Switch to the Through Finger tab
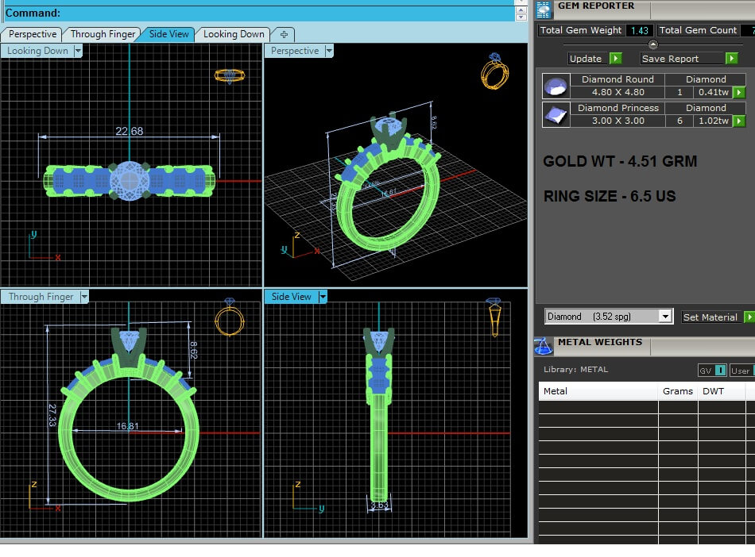The height and width of the screenshot is (557, 755). click(103, 34)
